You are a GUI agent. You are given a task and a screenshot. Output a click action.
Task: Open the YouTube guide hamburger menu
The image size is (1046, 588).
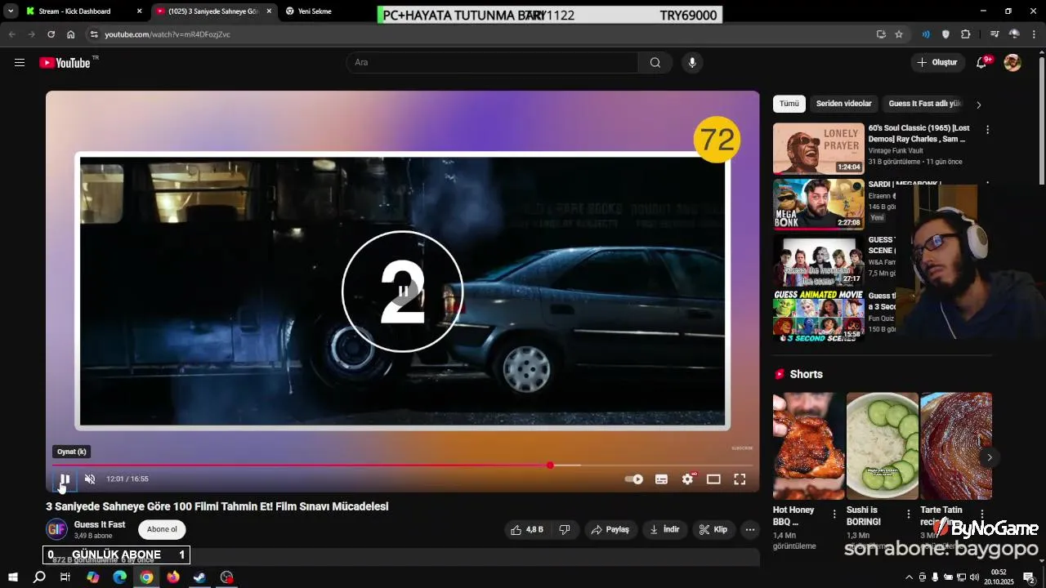click(x=20, y=62)
